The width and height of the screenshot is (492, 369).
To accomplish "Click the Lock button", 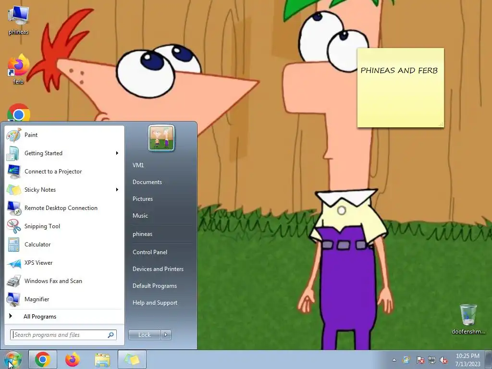I will pos(144,335).
